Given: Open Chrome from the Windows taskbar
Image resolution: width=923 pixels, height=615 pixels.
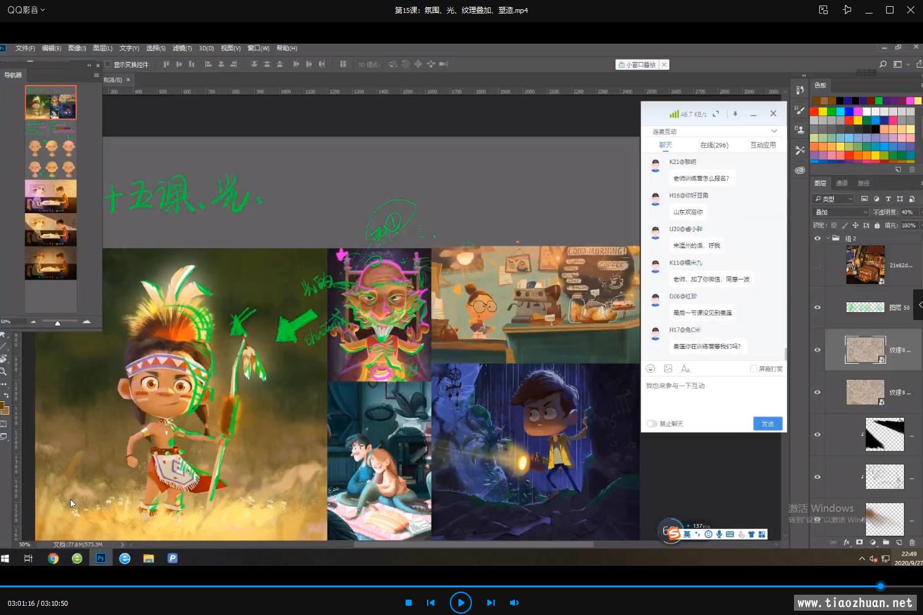Looking at the screenshot, I should click(x=53, y=558).
